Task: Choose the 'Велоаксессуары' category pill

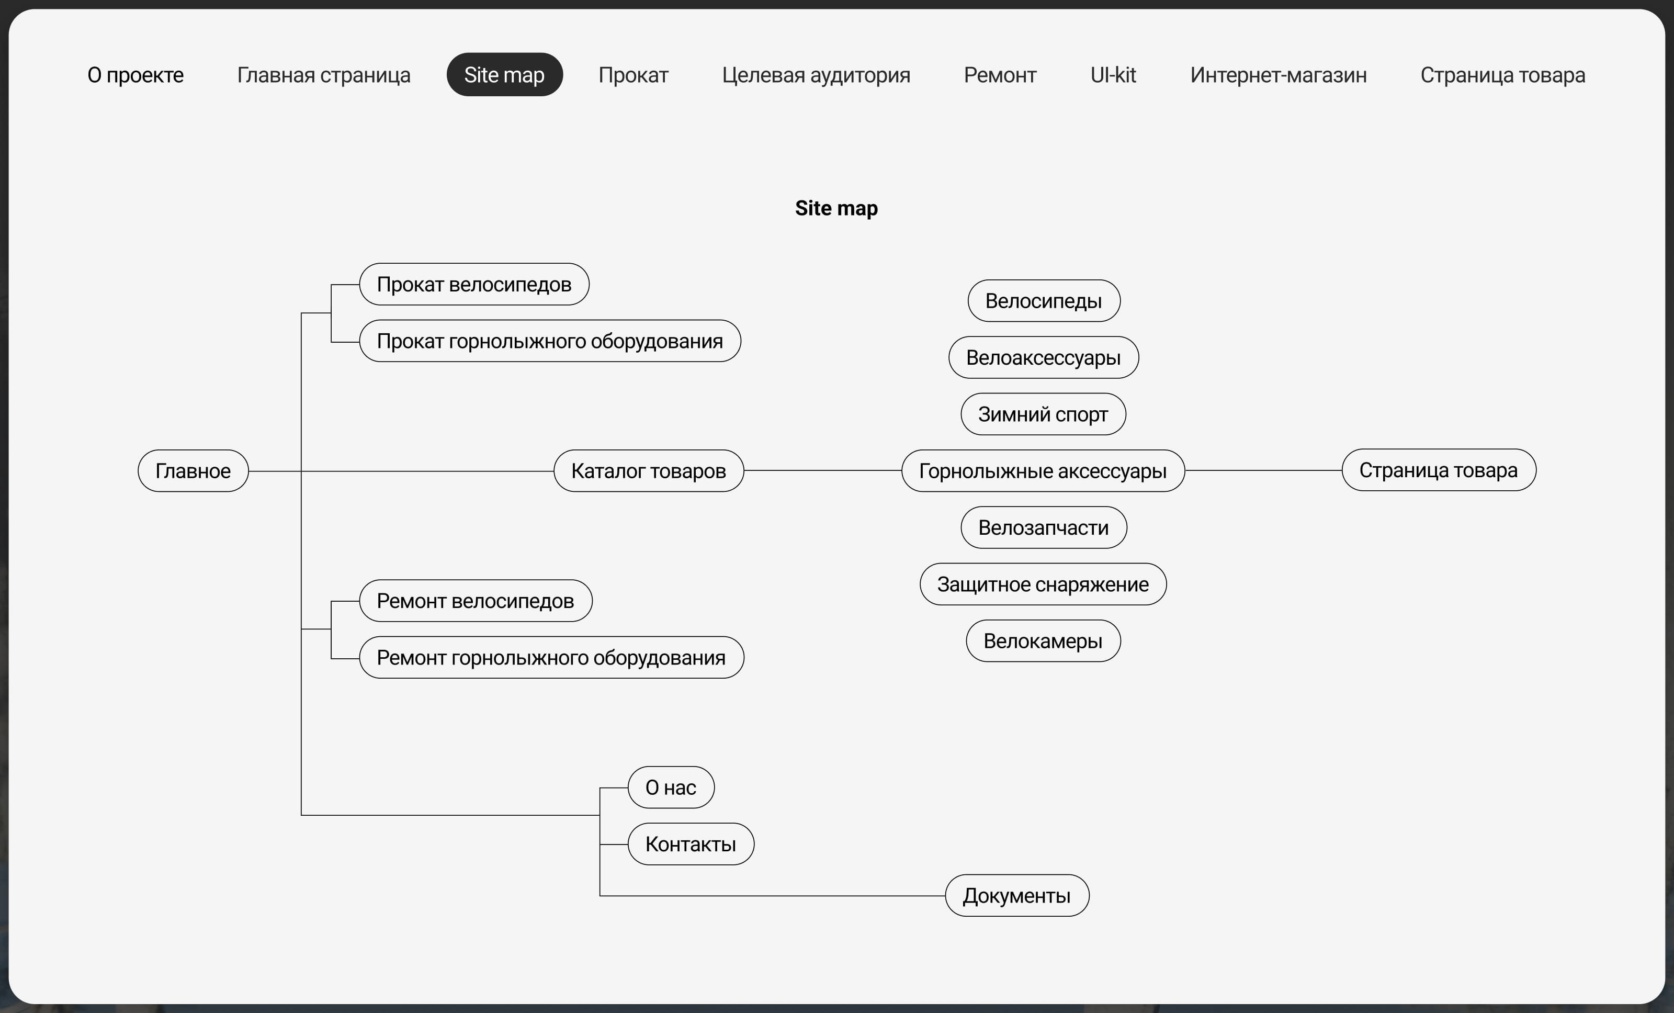Action: pos(1044,357)
